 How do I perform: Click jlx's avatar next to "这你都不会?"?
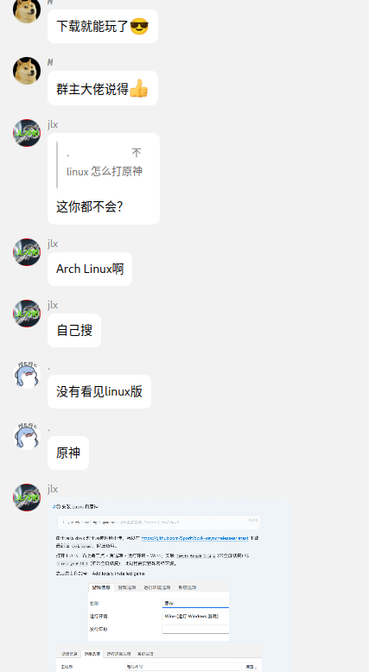click(x=27, y=133)
